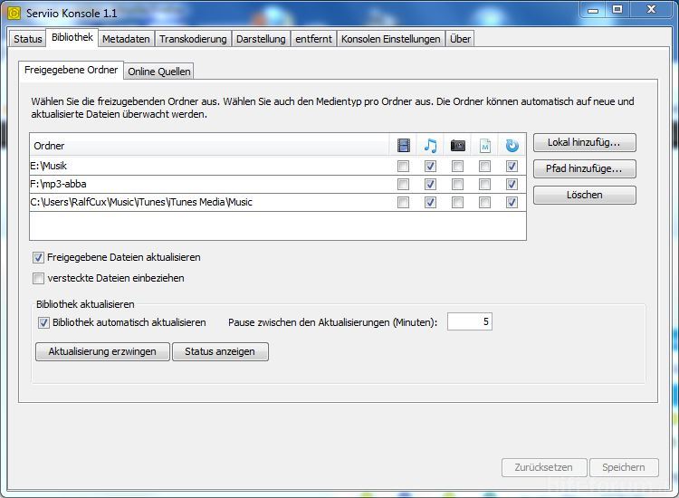Viewport: 679px width, 498px height.
Task: Uncheck the audio checkbox for E:\Musik
Action: pos(431,166)
